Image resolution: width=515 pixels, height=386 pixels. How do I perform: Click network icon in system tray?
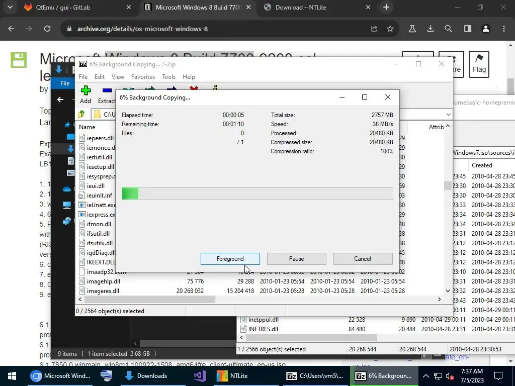click(x=438, y=376)
